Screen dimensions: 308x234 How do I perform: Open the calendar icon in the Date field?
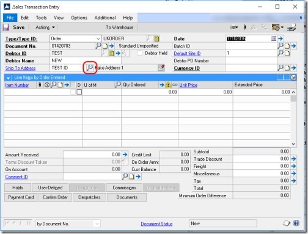[274, 38]
